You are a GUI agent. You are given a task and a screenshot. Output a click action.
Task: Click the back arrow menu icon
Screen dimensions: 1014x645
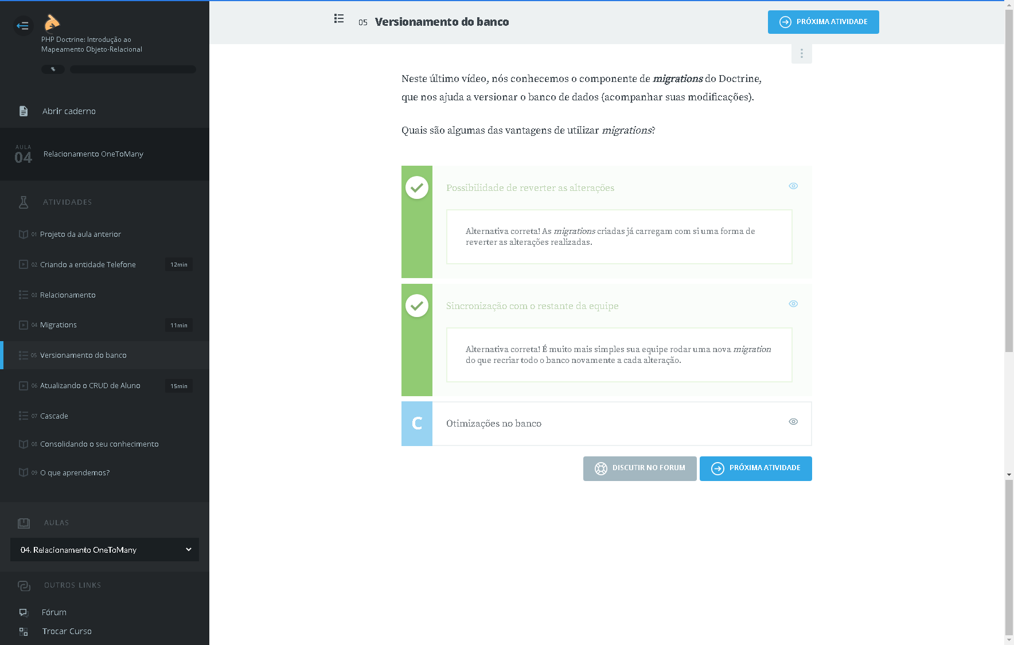click(x=23, y=25)
